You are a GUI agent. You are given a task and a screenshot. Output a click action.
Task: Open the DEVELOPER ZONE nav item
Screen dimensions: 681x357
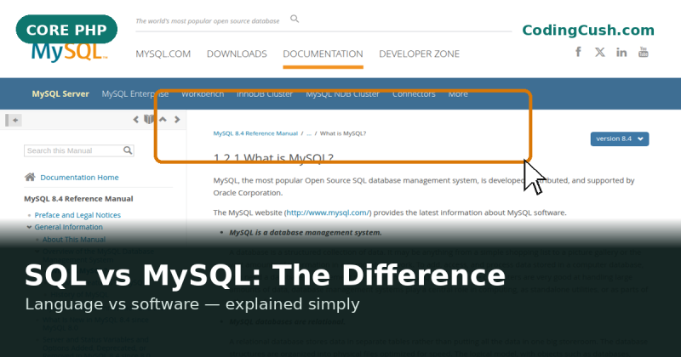coord(419,54)
